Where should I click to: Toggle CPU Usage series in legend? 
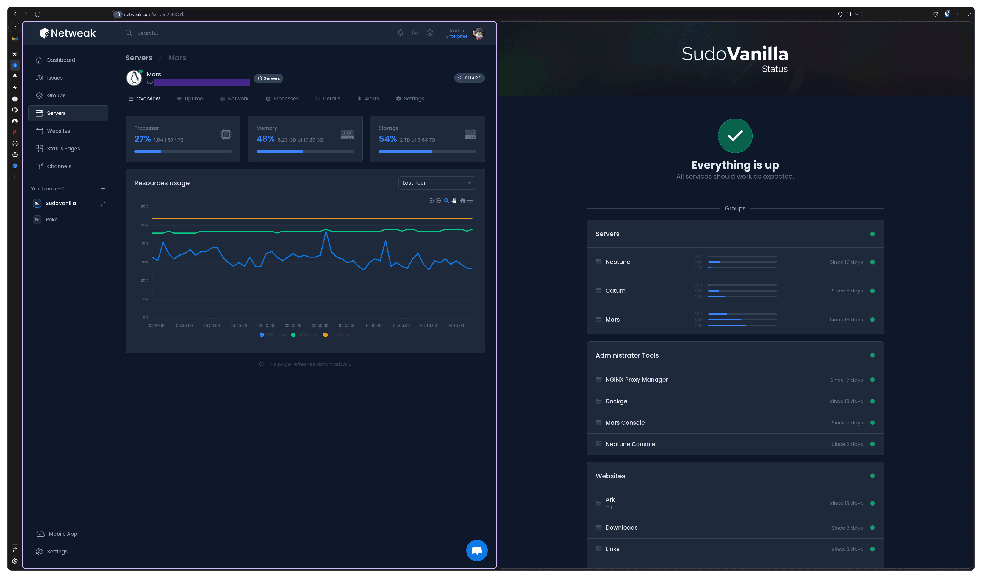click(x=273, y=335)
